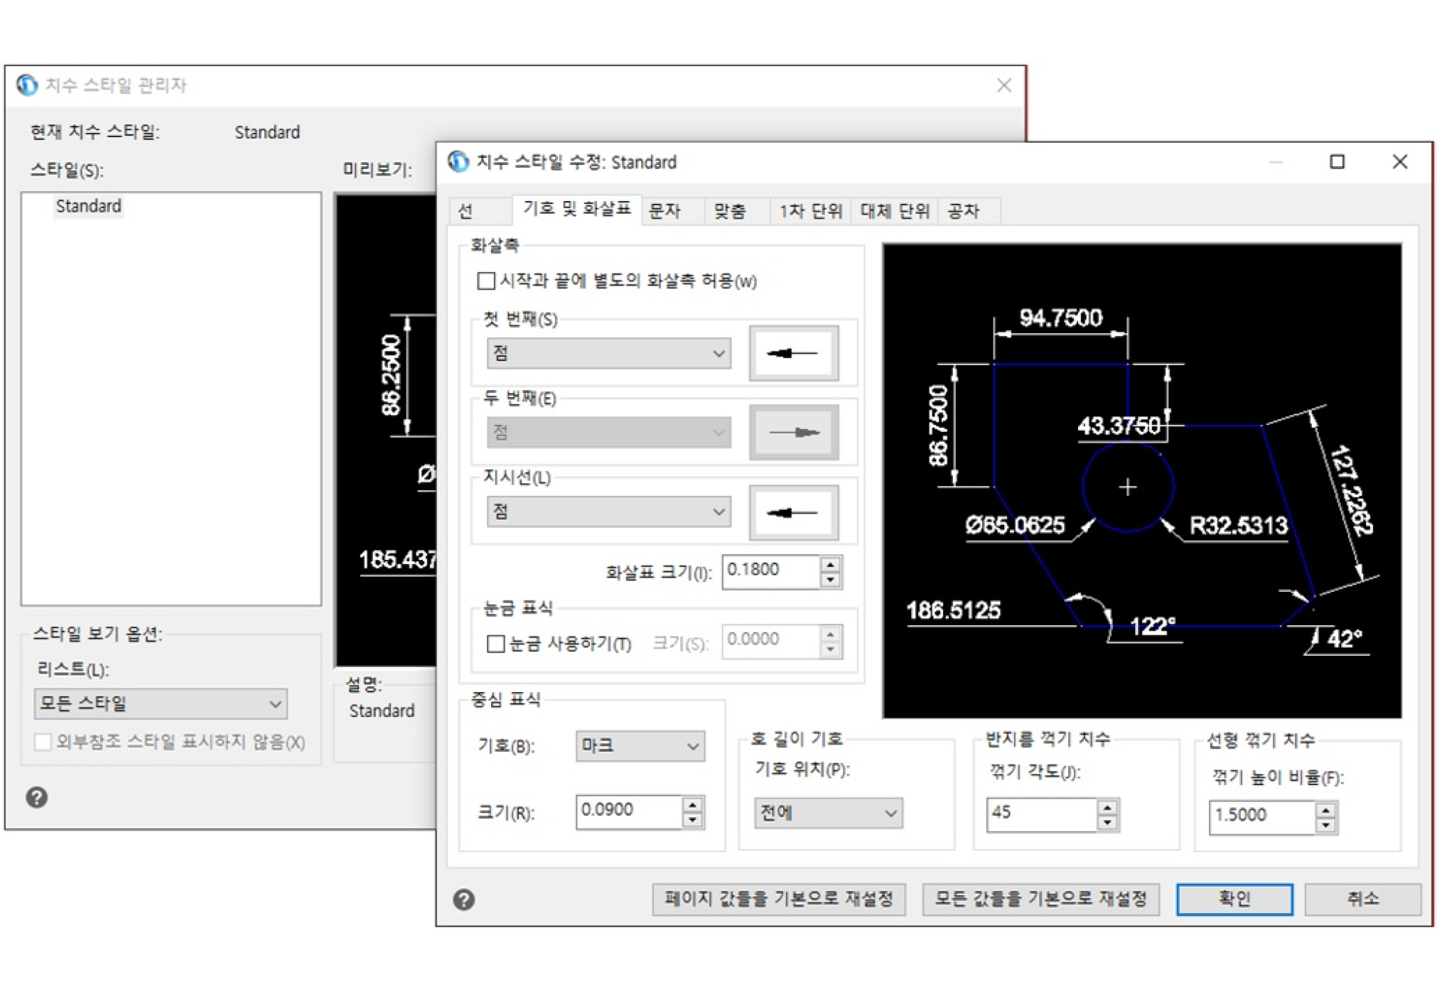Viewport: 1437px width, 989px height.
Task: Decrease 꺾기 높이 비율 with the down spinner
Action: click(x=1325, y=826)
